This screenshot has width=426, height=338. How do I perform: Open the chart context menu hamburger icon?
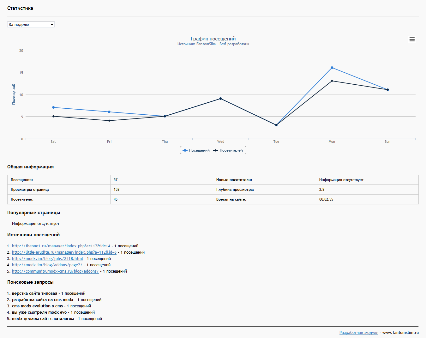[x=412, y=39]
